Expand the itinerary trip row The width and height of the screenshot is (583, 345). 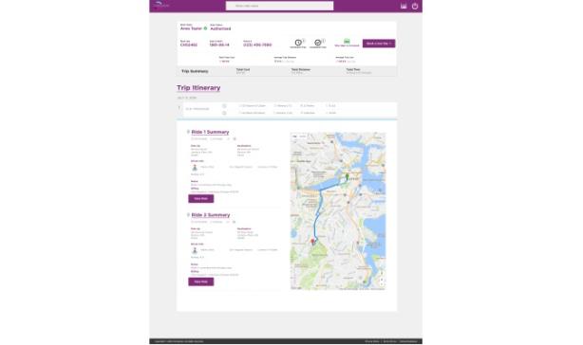[x=179, y=108]
